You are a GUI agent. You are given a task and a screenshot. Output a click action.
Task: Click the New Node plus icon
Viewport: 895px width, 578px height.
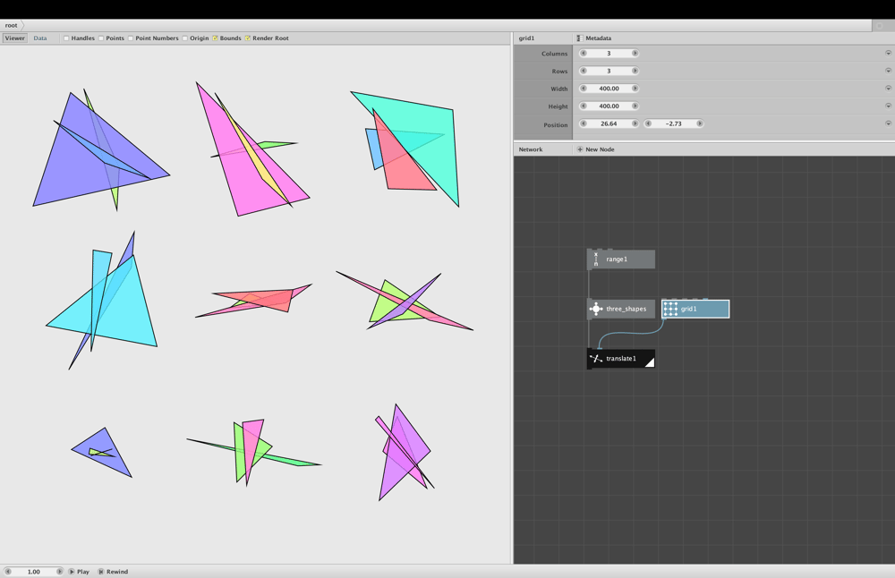(x=580, y=149)
